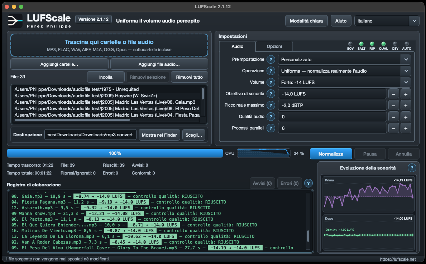Screen dimensions: 426x264
Task: Decrease Obiettivo di sonorità with minus
Action: (394, 94)
